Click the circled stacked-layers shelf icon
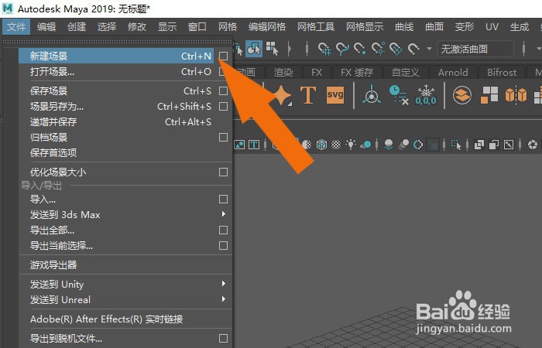The image size is (542, 348). coord(462,95)
